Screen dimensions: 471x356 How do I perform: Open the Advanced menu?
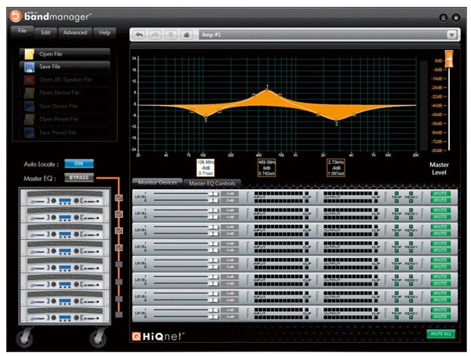(x=75, y=32)
